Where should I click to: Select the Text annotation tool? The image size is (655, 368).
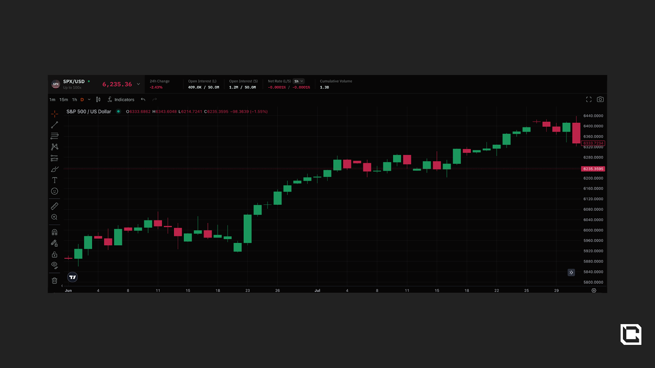pyautogui.click(x=54, y=180)
